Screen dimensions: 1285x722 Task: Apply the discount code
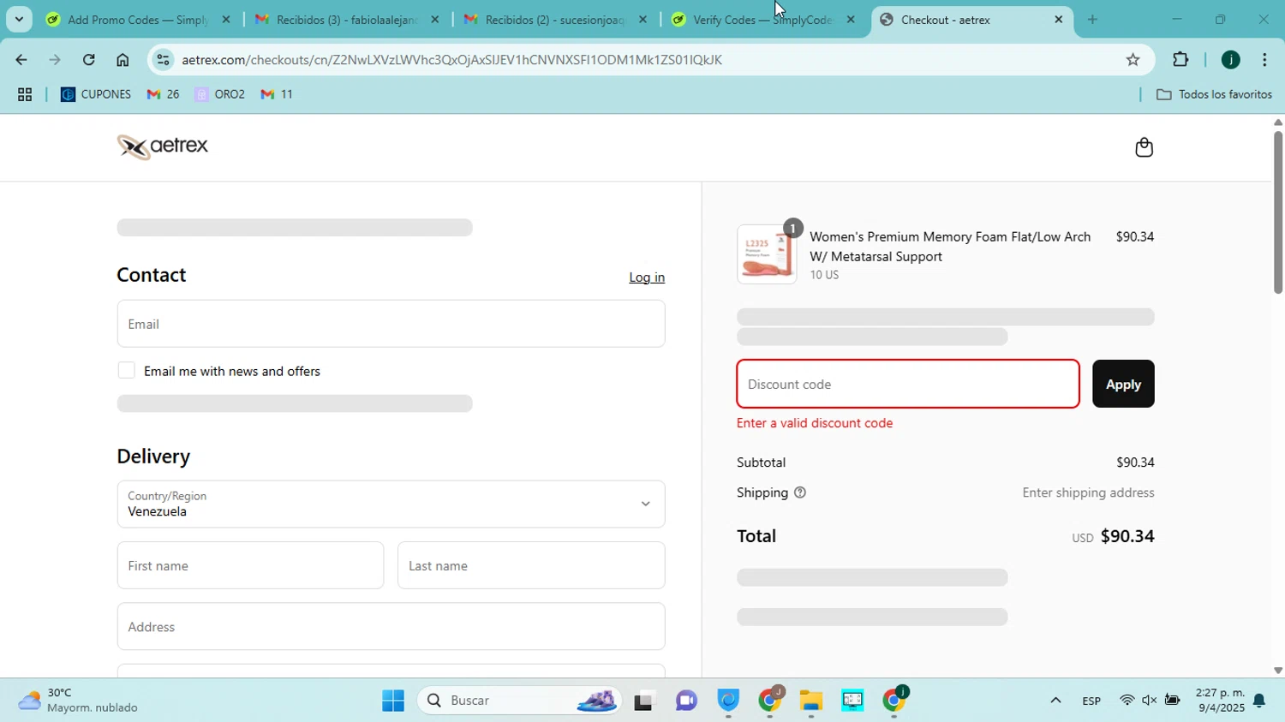coord(1123,384)
